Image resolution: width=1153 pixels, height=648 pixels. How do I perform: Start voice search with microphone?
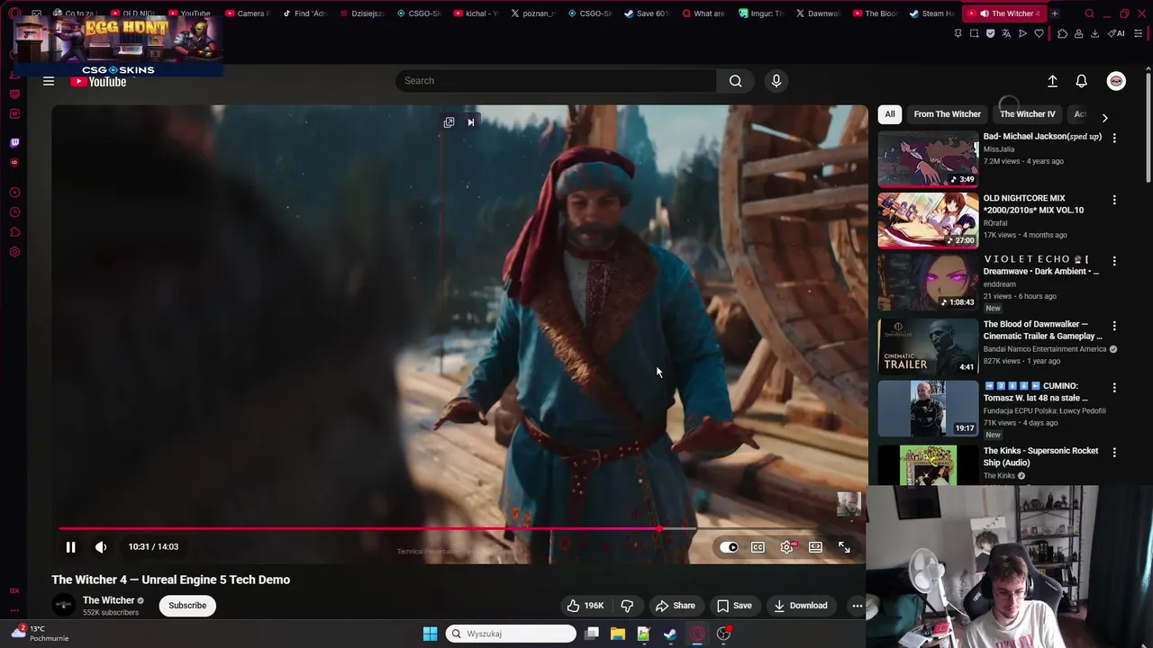(776, 81)
